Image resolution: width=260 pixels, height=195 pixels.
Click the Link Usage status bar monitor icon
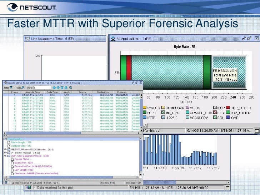click(x=29, y=187)
